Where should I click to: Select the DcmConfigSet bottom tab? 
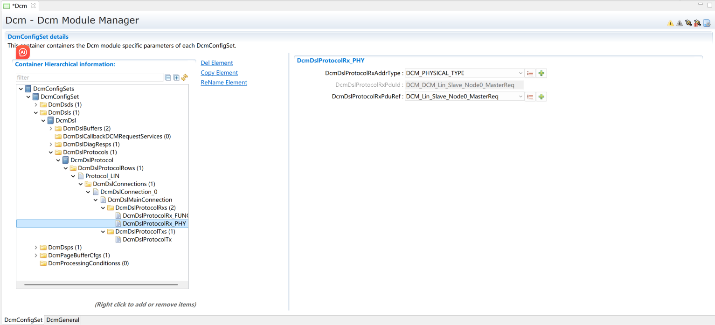23,320
